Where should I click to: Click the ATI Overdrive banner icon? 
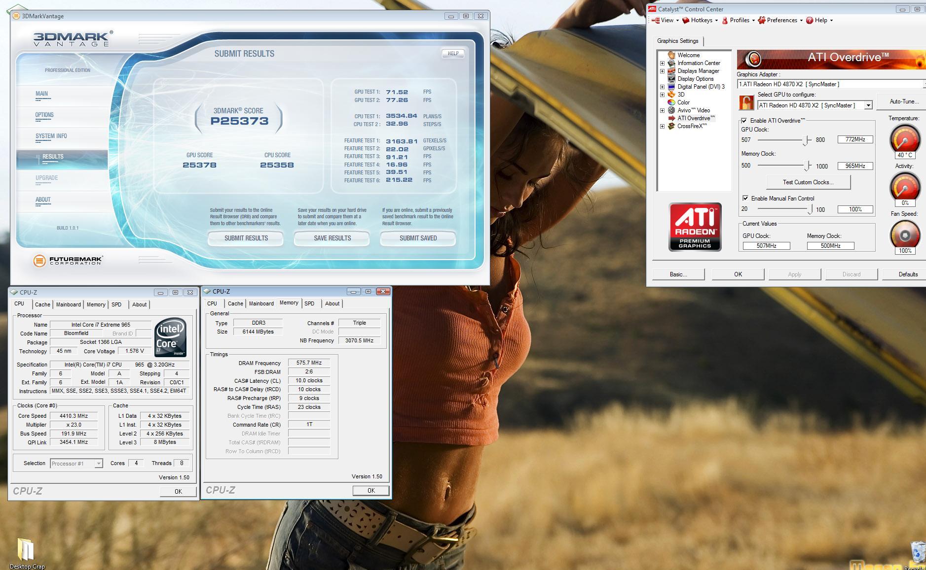point(753,59)
